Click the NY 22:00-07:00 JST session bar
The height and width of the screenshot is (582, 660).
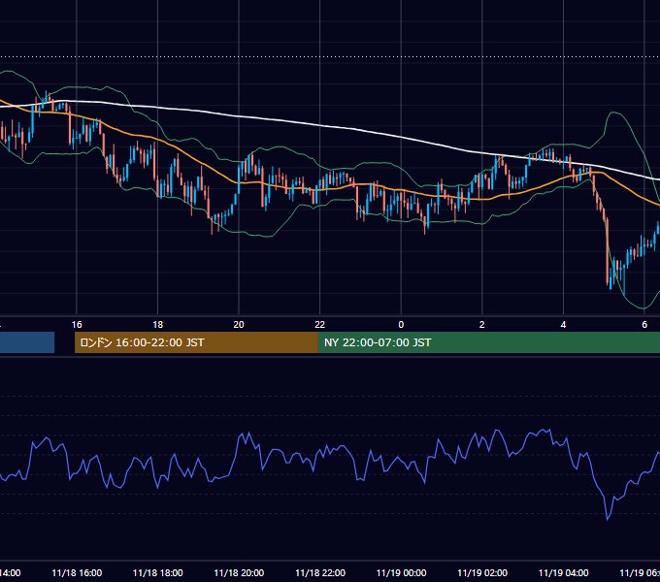pyautogui.click(x=488, y=342)
